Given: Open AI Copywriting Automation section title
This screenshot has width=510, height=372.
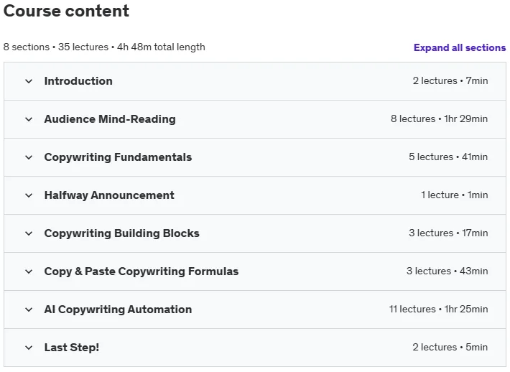Looking at the screenshot, I should (118, 310).
